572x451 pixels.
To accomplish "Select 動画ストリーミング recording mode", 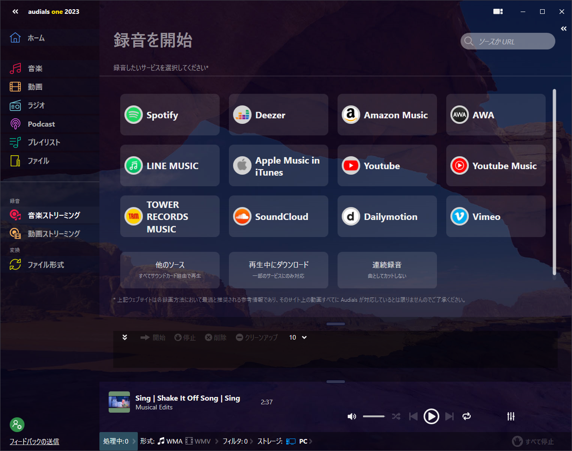I will 49,234.
